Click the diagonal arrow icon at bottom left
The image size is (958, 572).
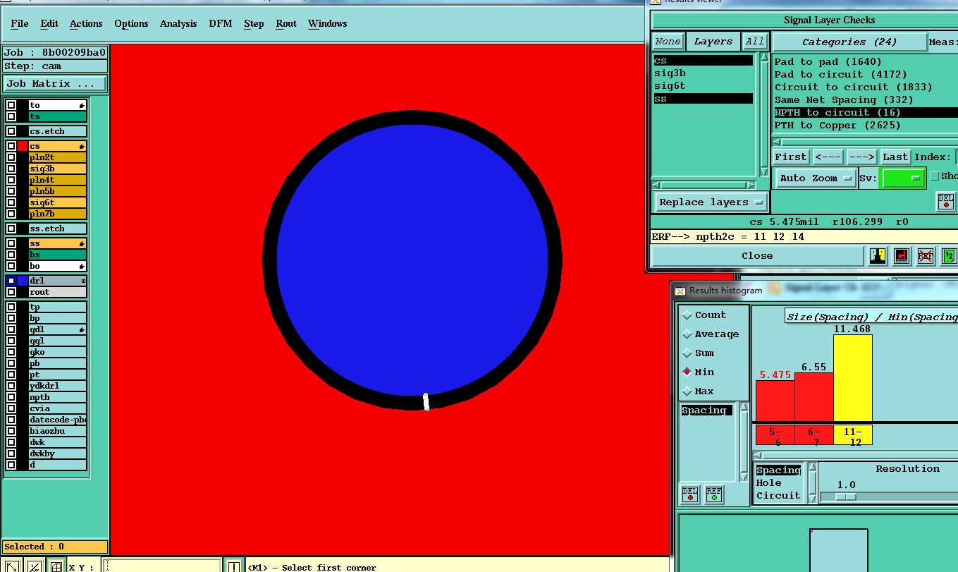click(12, 566)
